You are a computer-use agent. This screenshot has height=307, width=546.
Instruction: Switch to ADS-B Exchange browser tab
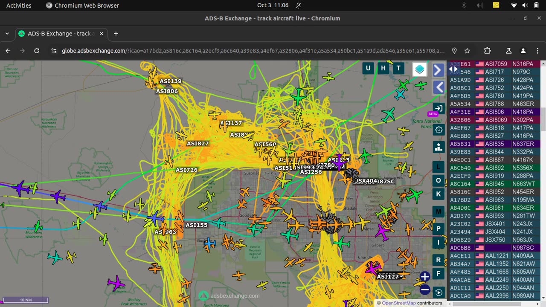click(x=61, y=34)
